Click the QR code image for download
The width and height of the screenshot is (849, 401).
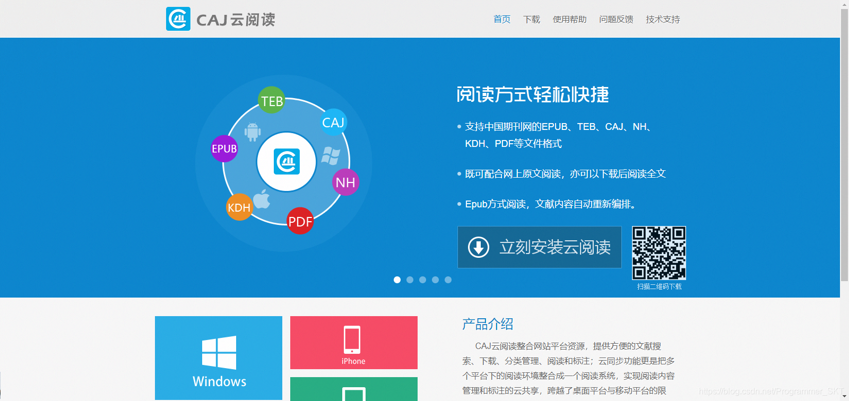click(659, 253)
